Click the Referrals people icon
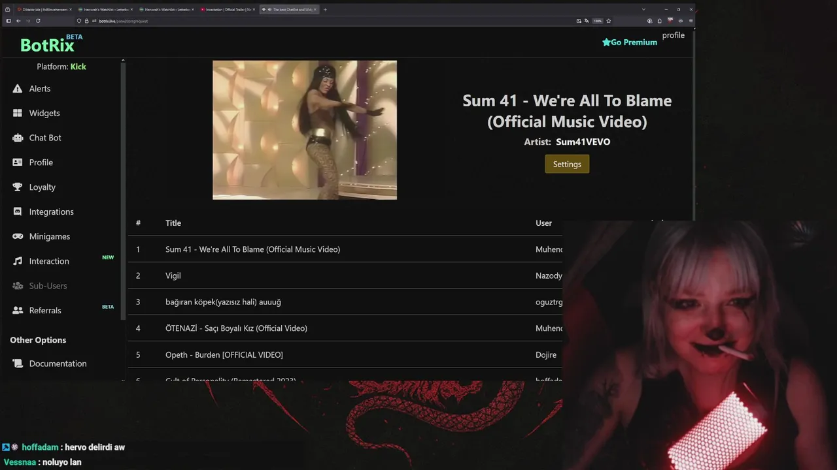 [x=18, y=310]
